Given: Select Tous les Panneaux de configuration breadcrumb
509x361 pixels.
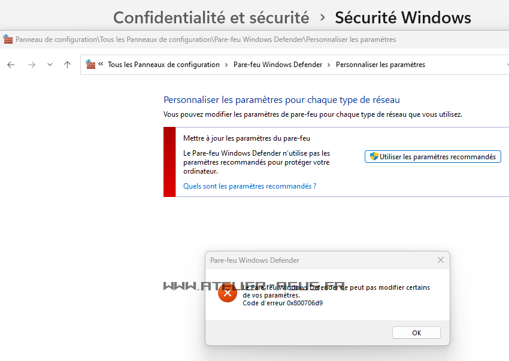Looking at the screenshot, I should tap(163, 65).
